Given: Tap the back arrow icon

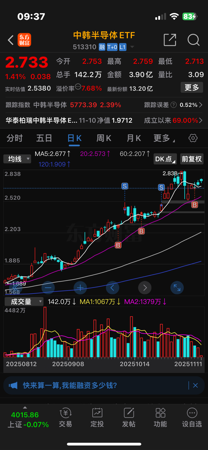Looking at the screenshot, I should [x=11, y=40].
